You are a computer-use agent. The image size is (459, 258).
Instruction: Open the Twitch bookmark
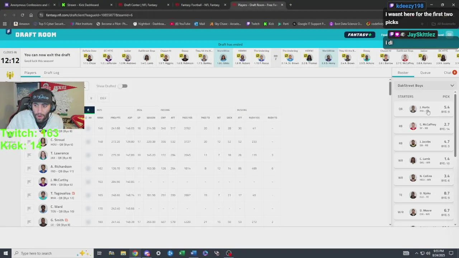click(x=253, y=24)
